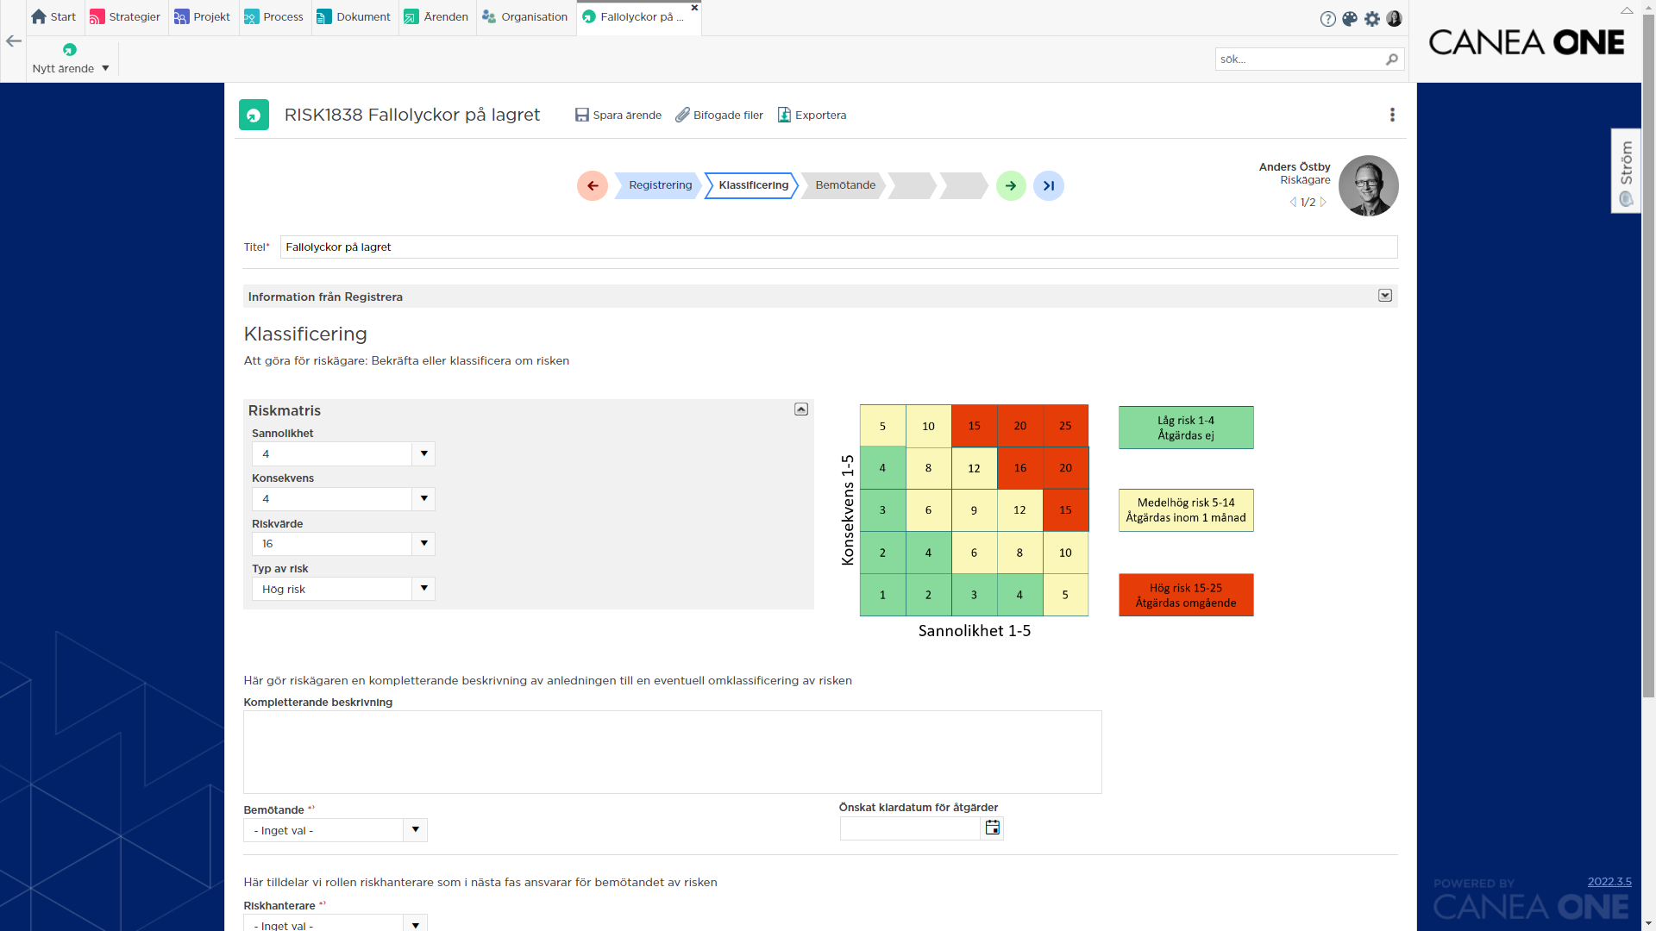1656x931 pixels.
Task: Click Spara ärende button
Action: click(x=618, y=115)
